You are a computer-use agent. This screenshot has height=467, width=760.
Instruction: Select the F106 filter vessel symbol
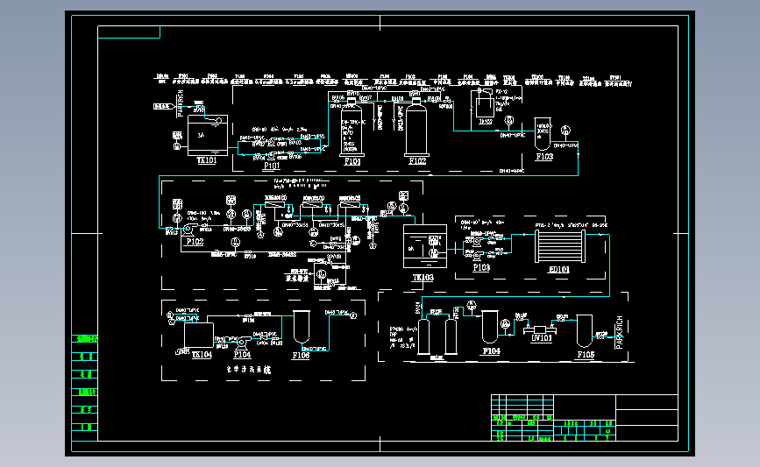[302, 327]
